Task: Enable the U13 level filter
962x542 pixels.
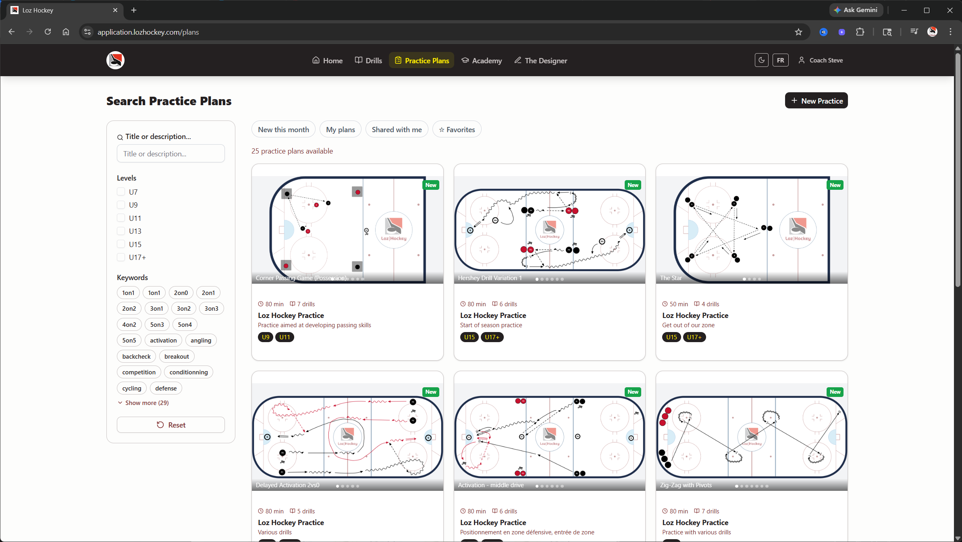Action: 121,231
